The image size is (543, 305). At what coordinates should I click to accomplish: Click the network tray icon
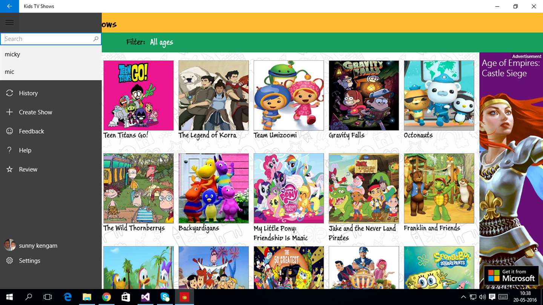(x=473, y=297)
